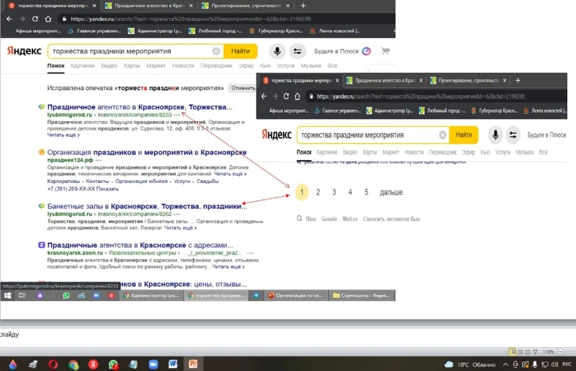Viewport: 576px width, 371px height.
Task: Click +7 (391) 209-XX-XX Показать phone link
Action: click(83, 189)
